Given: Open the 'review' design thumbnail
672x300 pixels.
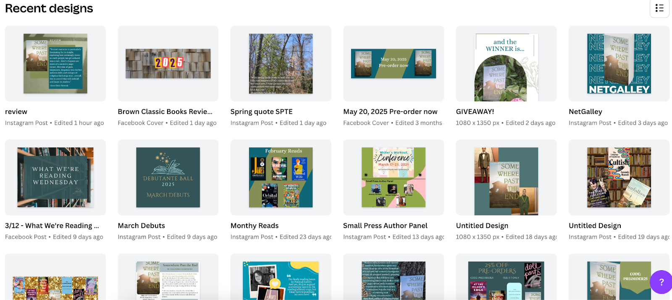Looking at the screenshot, I should point(55,63).
